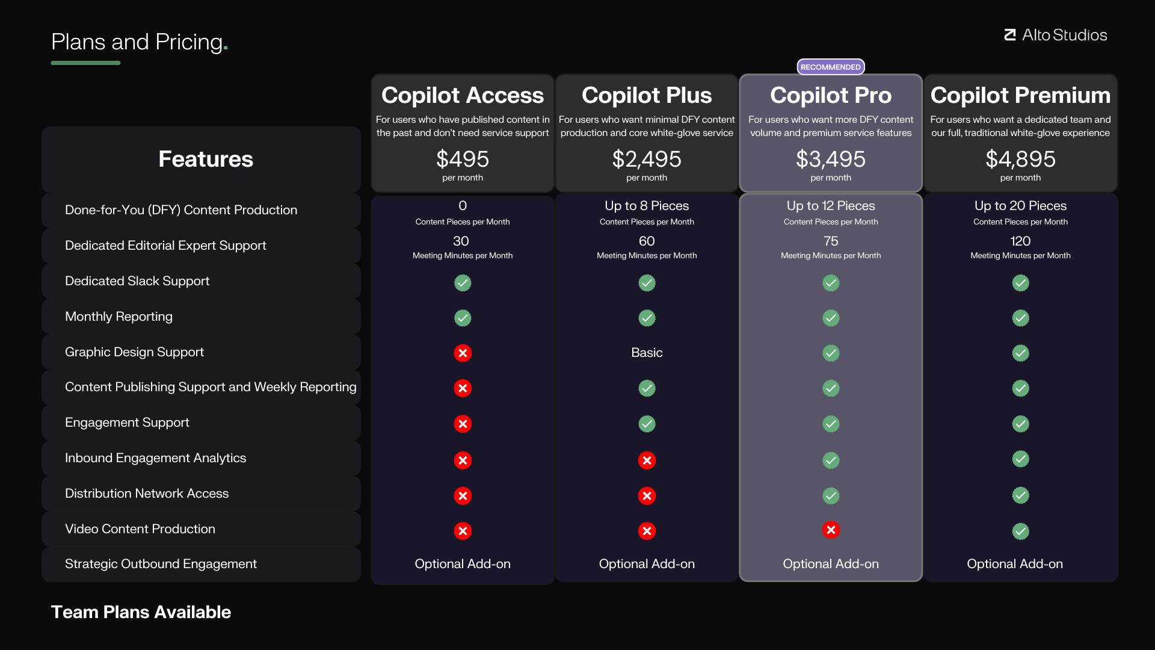1155x650 pixels.
Task: Click Copilot Premium check for Monthly Reporting
Action: [x=1020, y=318]
